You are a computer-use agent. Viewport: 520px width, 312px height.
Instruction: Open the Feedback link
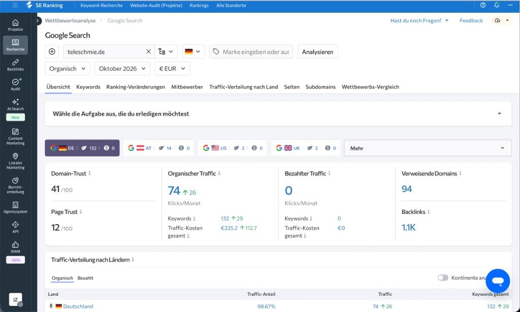pos(471,20)
